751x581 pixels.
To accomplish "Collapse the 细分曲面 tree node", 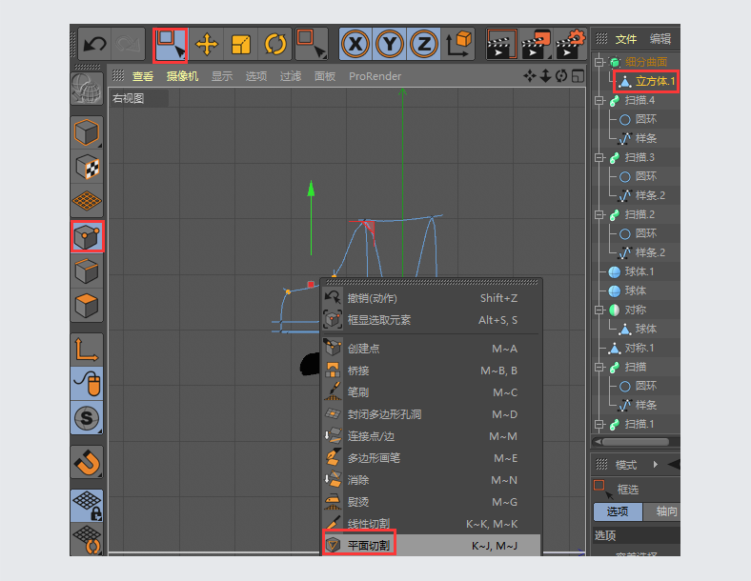I will coord(599,62).
